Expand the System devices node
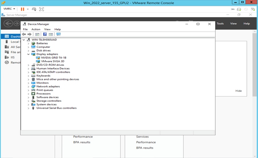 [x=29, y=105]
